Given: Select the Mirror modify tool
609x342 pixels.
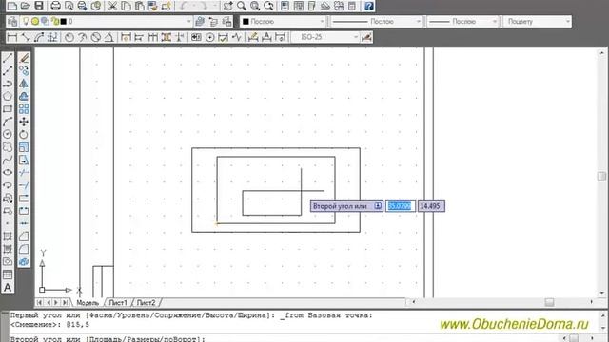Looking at the screenshot, I should 24,84.
